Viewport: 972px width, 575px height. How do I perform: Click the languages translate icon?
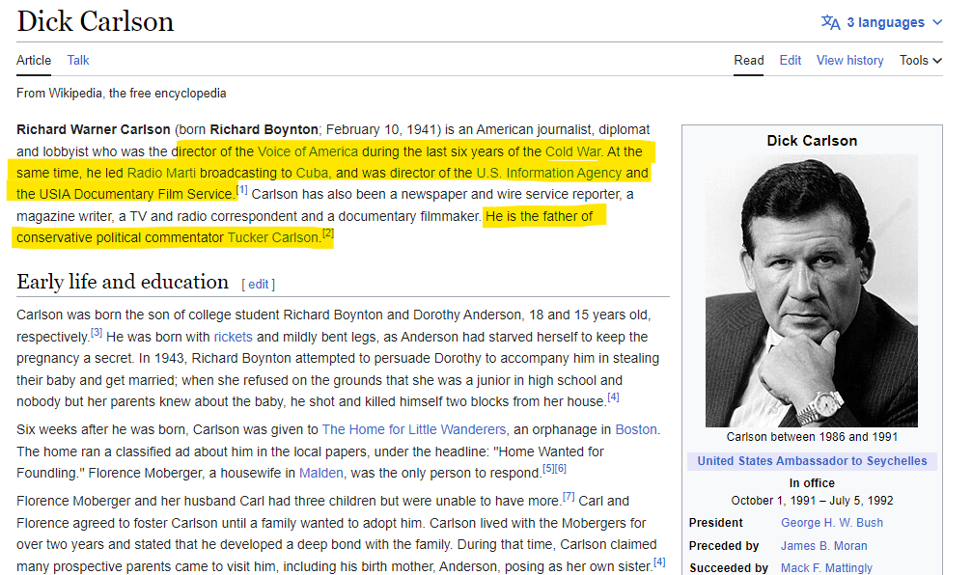coord(831,22)
